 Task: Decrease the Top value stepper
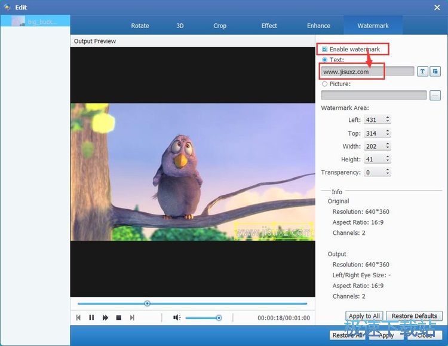pos(388,134)
